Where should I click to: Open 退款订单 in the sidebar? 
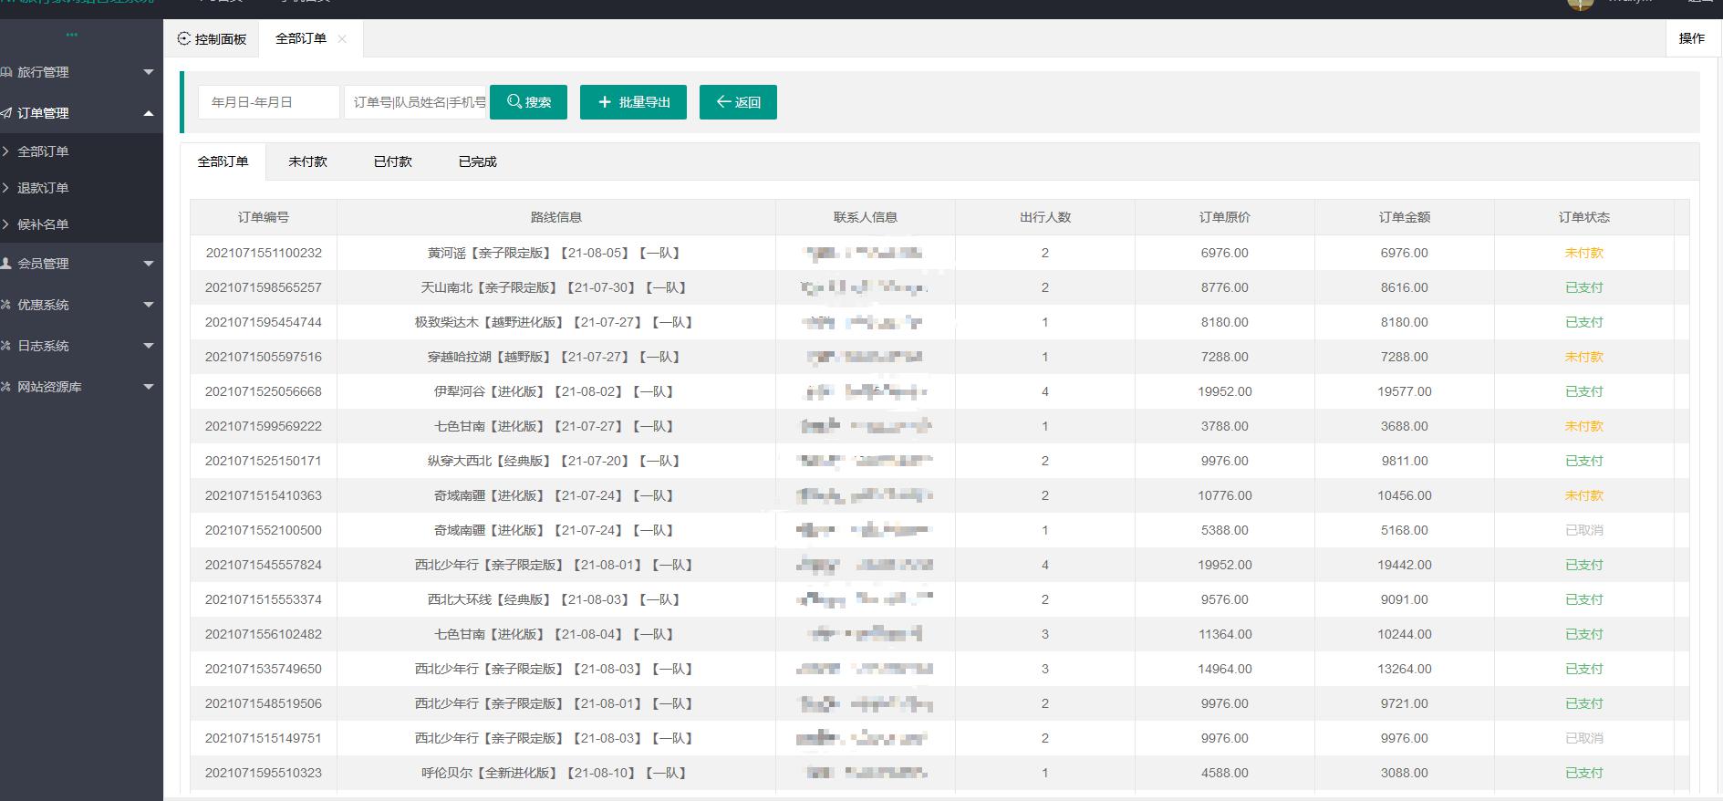[x=81, y=188]
